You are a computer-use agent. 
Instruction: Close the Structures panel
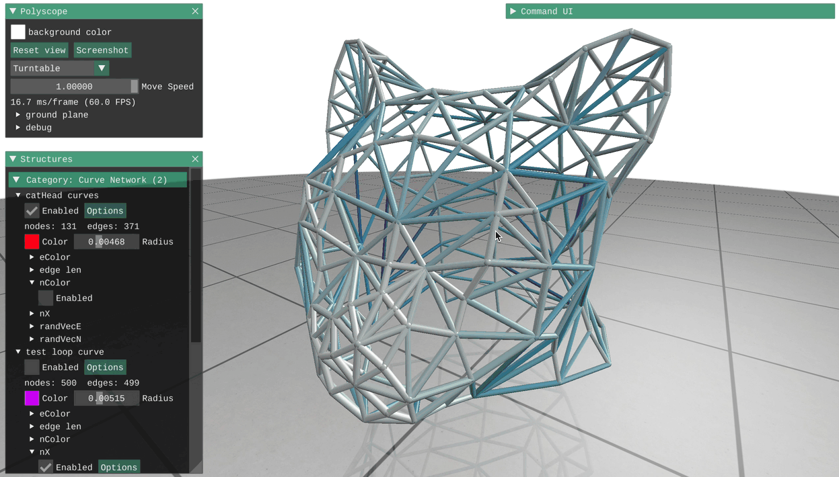[195, 159]
